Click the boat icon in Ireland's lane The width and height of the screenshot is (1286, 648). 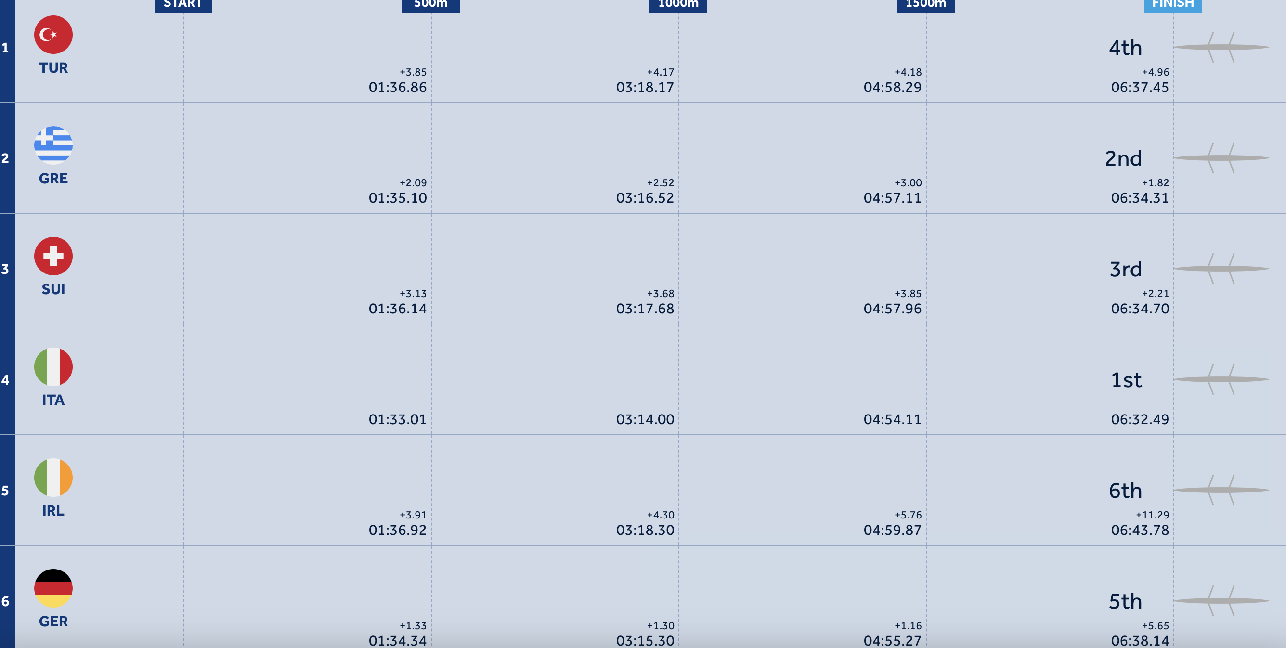coord(1221,490)
